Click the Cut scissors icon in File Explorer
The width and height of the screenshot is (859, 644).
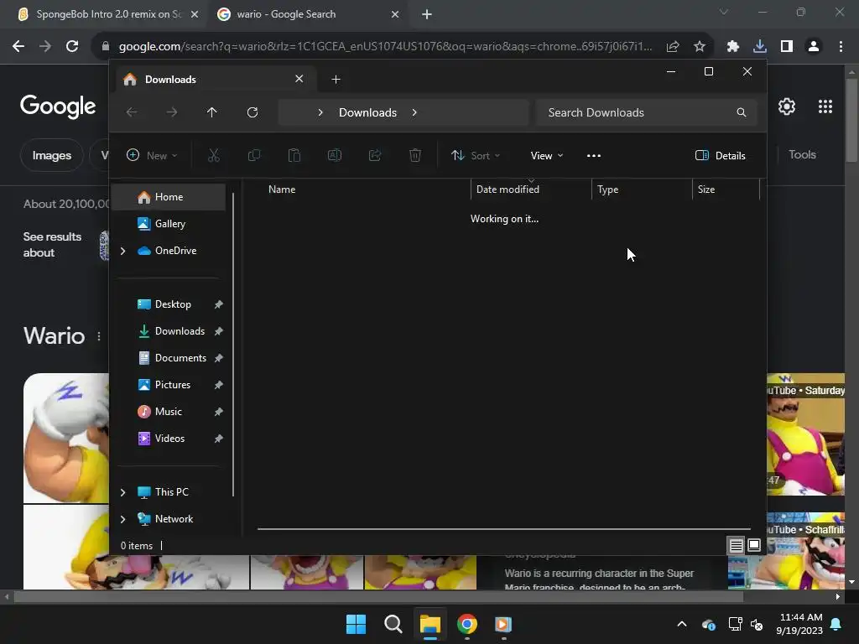(214, 155)
